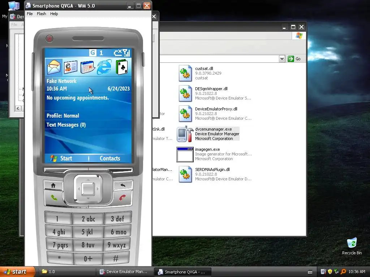Select imagegen.exe file icon
Viewport: 370px width, 277px height.
tap(185, 154)
